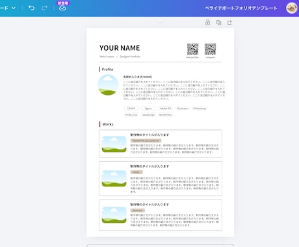Duplicate the page with copy icon

(218, 22)
